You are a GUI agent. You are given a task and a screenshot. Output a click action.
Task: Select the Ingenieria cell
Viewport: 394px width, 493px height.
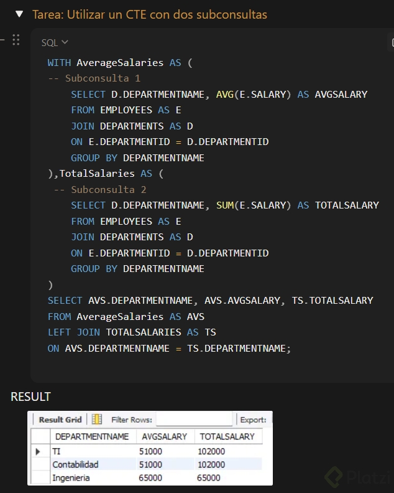pyautogui.click(x=71, y=477)
